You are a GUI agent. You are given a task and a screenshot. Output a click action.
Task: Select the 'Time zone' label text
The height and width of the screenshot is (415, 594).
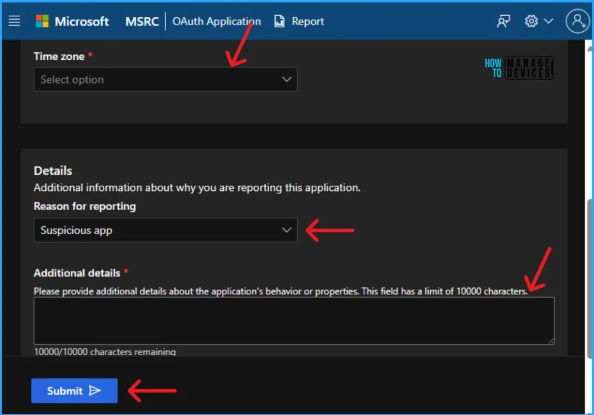[59, 56]
